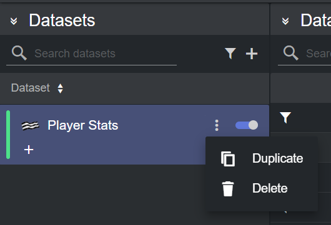Click the Player Stats wavy dataset icon
The width and height of the screenshot is (331, 225).
pyautogui.click(x=31, y=126)
